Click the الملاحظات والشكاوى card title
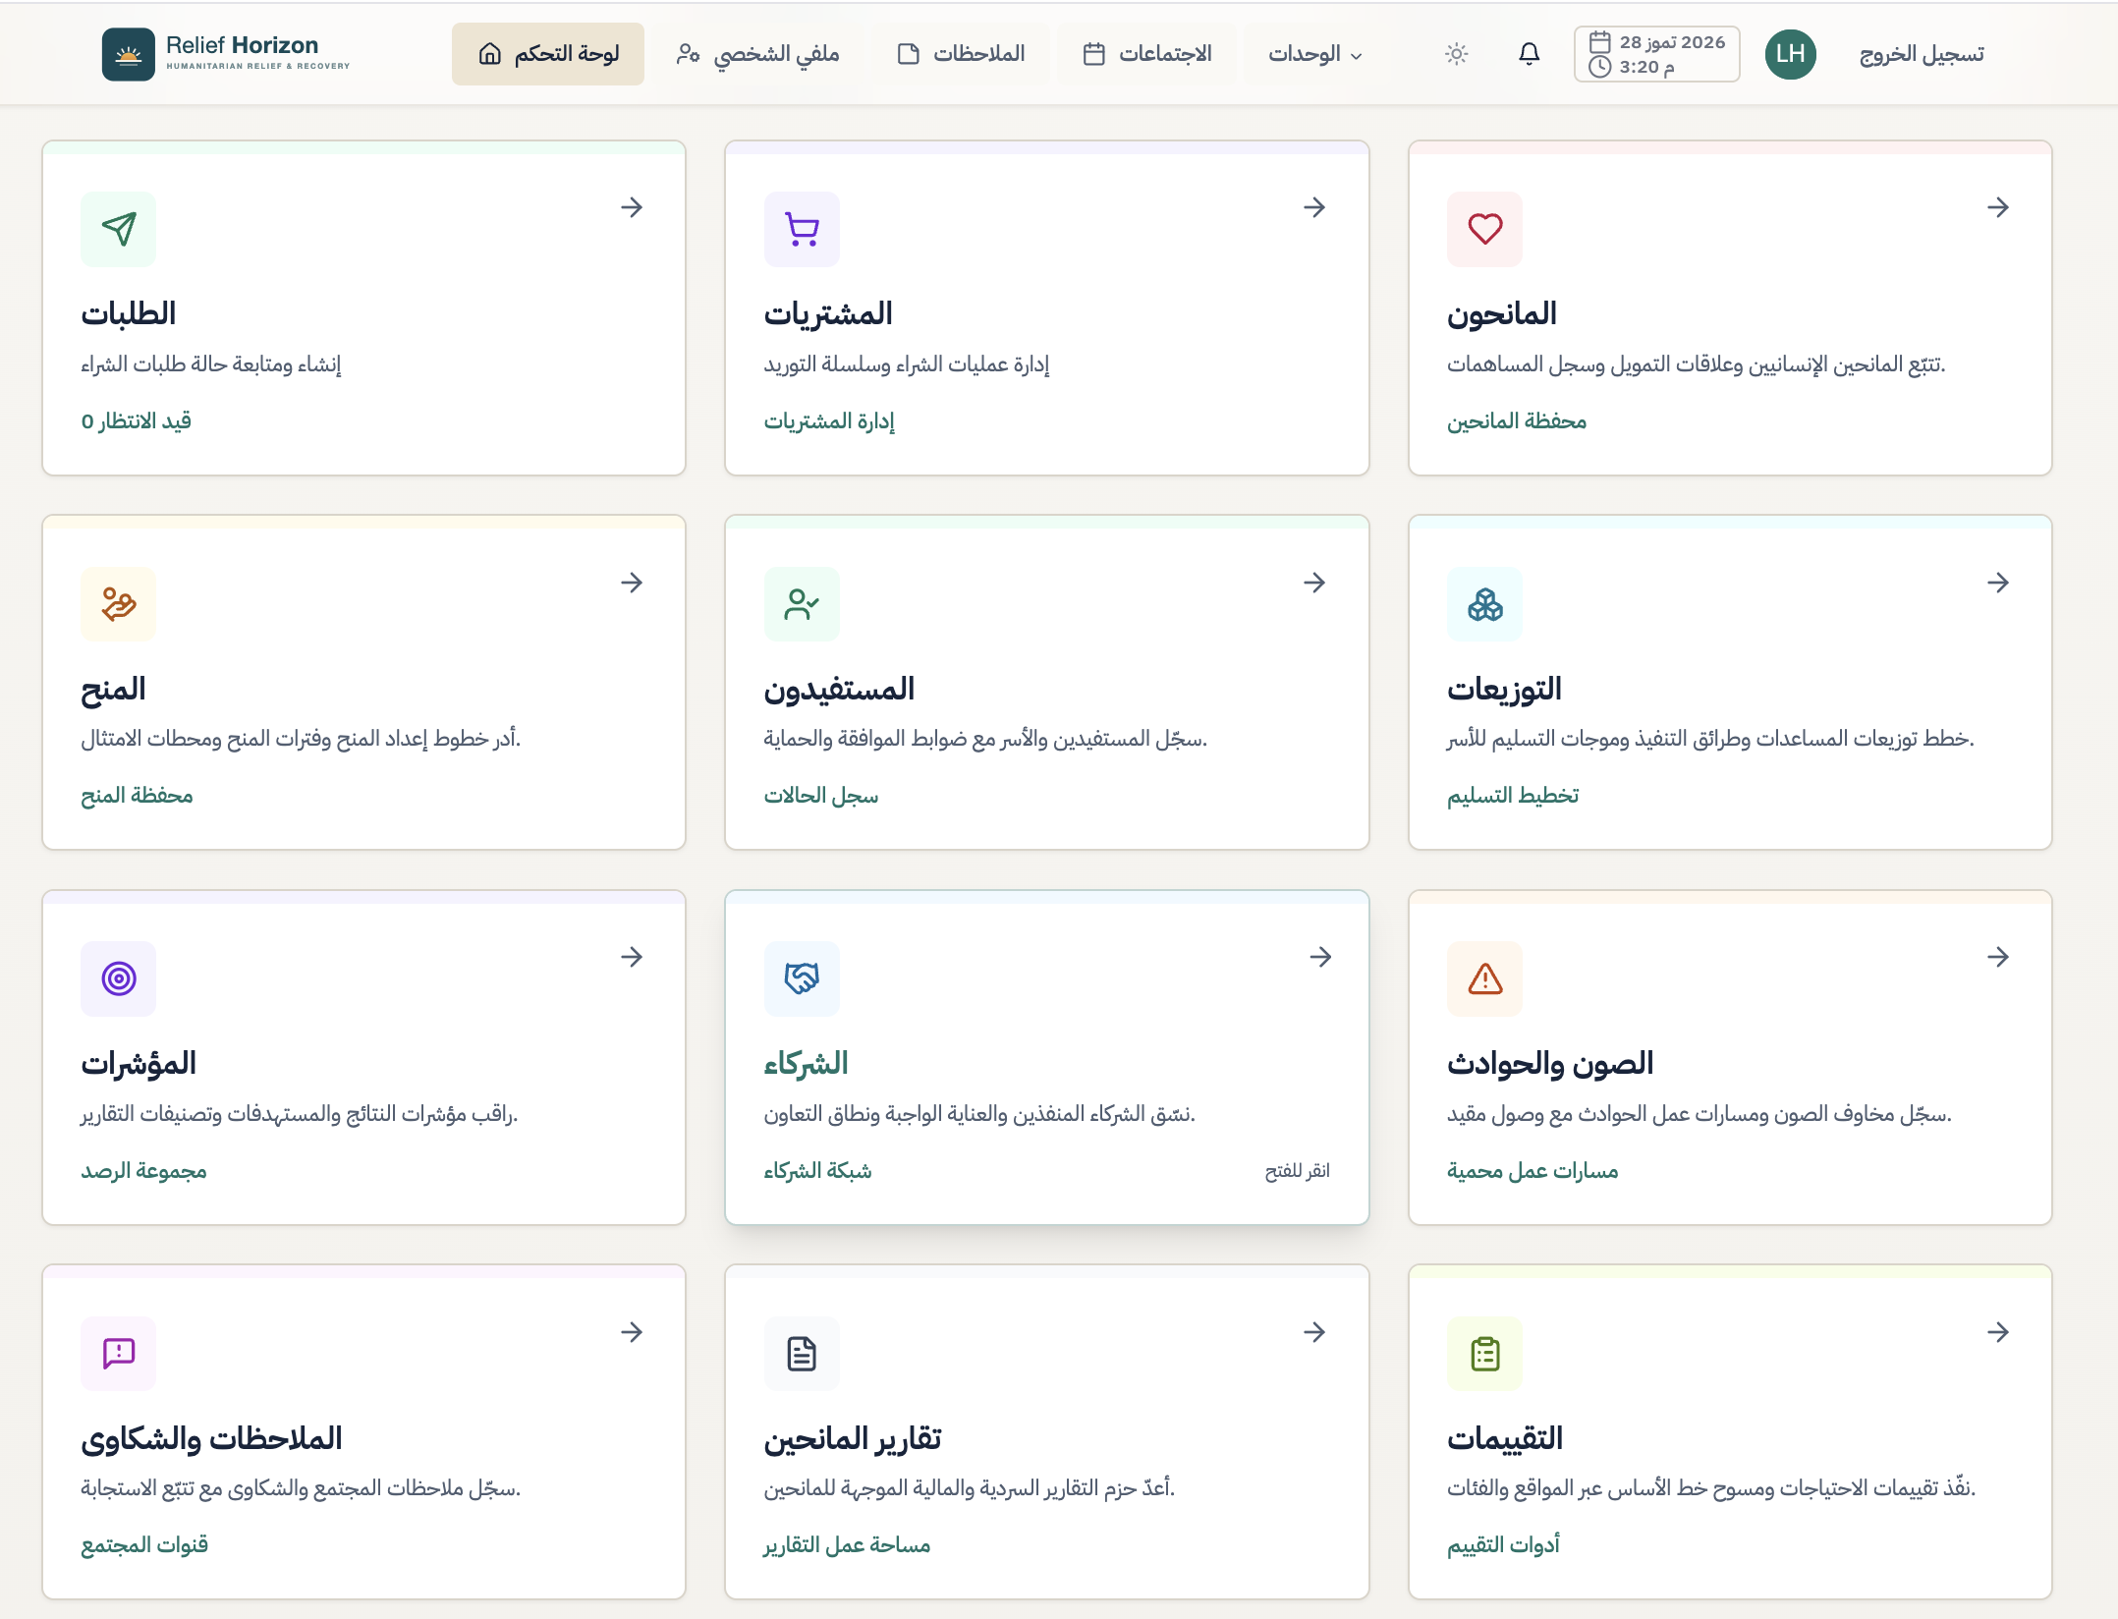 (211, 1439)
